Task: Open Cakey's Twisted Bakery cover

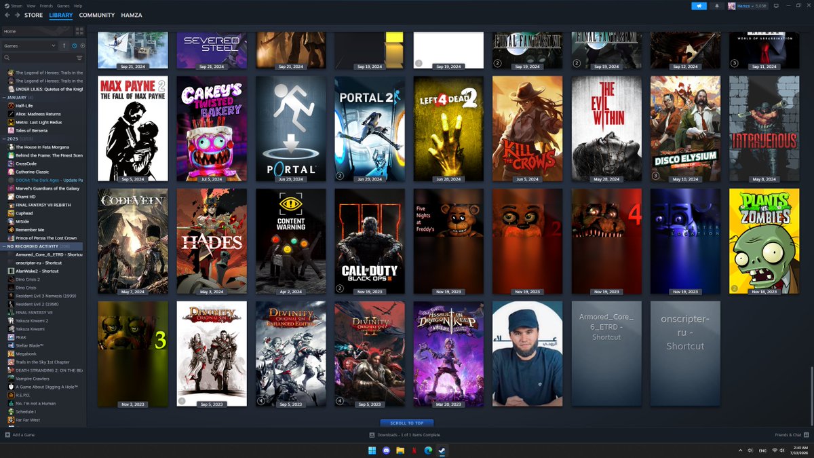Action: [x=212, y=128]
